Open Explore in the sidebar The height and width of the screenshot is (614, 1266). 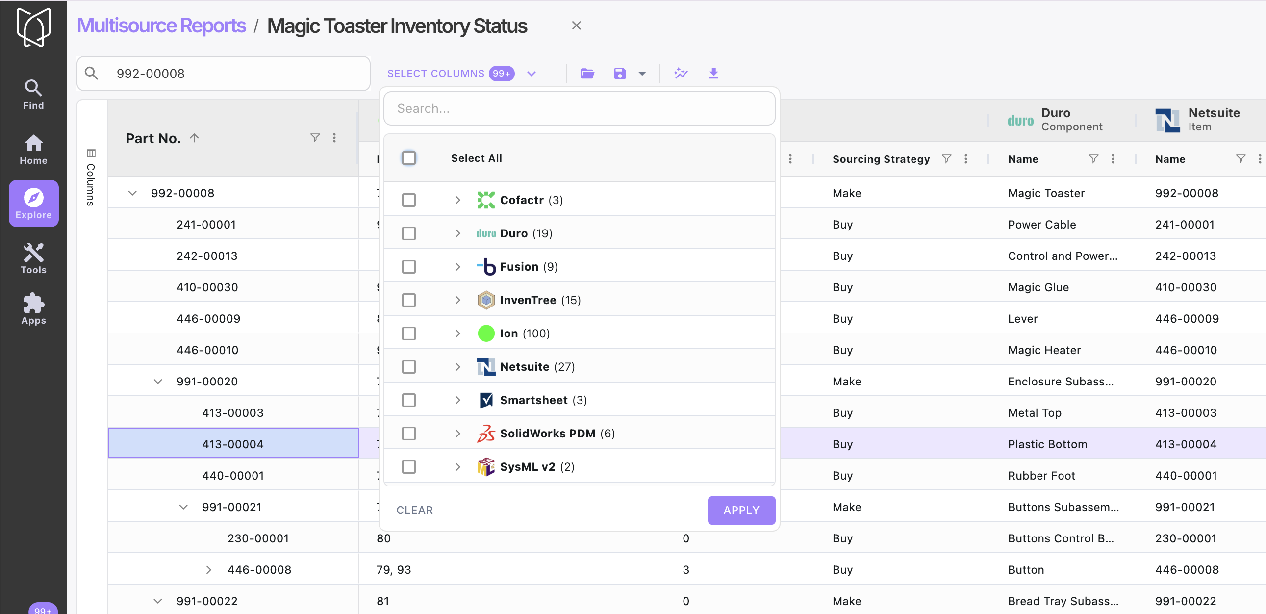tap(33, 204)
